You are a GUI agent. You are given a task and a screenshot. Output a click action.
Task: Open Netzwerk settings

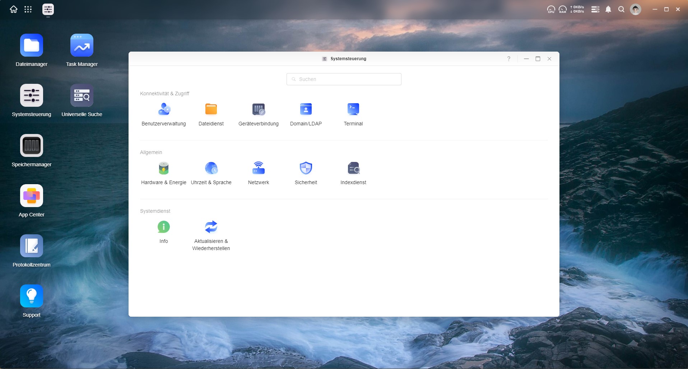[259, 168]
